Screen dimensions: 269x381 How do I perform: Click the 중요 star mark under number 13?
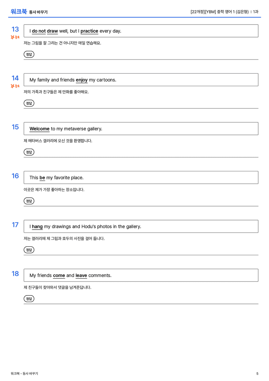[x=15, y=37]
